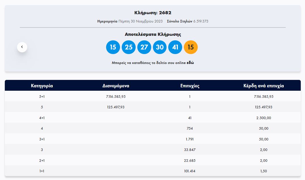Click the 7.116.585,95 amount under Διανεμόμενα

pyautogui.click(x=116, y=96)
